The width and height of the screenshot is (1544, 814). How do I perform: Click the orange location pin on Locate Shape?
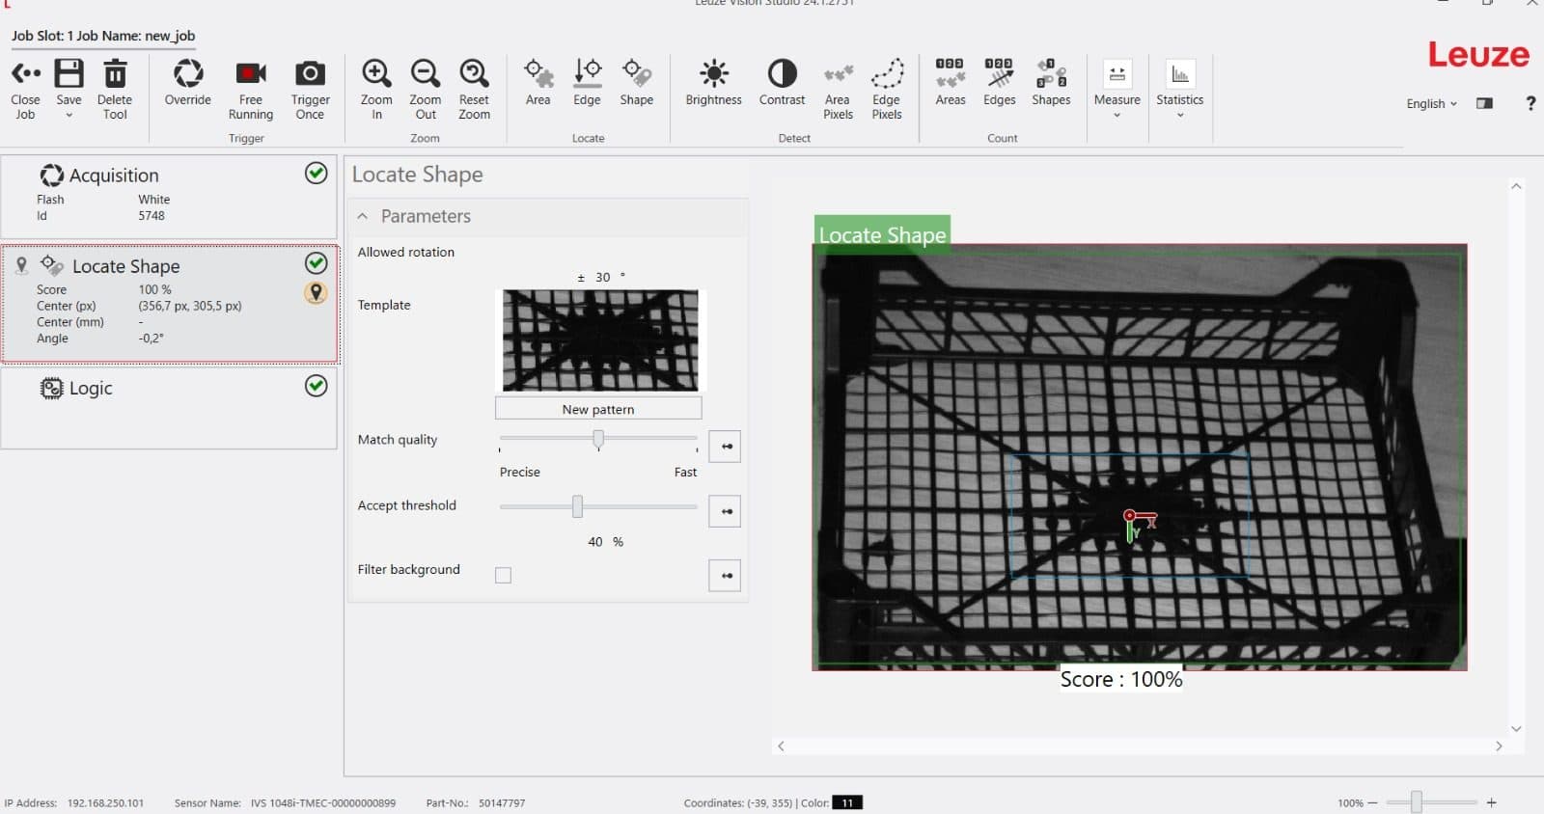coord(316,292)
